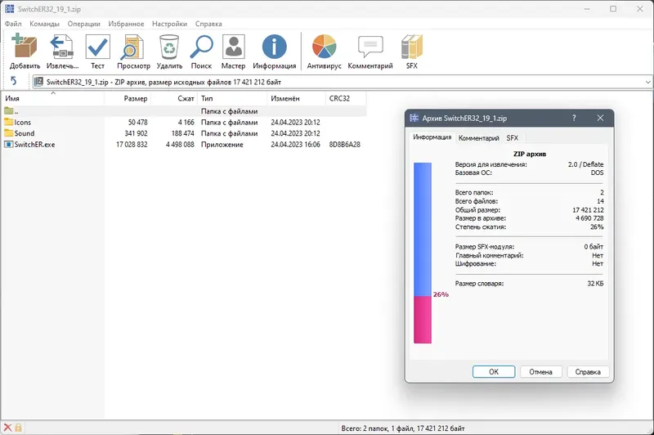
Task: Click the padlock status bar icon
Action: click(x=18, y=428)
